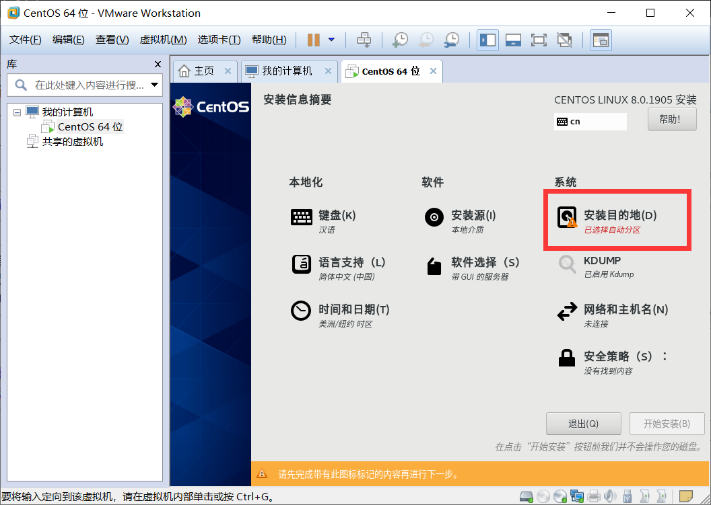Close the CentOS 64 位 tab
The height and width of the screenshot is (505, 711).
point(433,71)
